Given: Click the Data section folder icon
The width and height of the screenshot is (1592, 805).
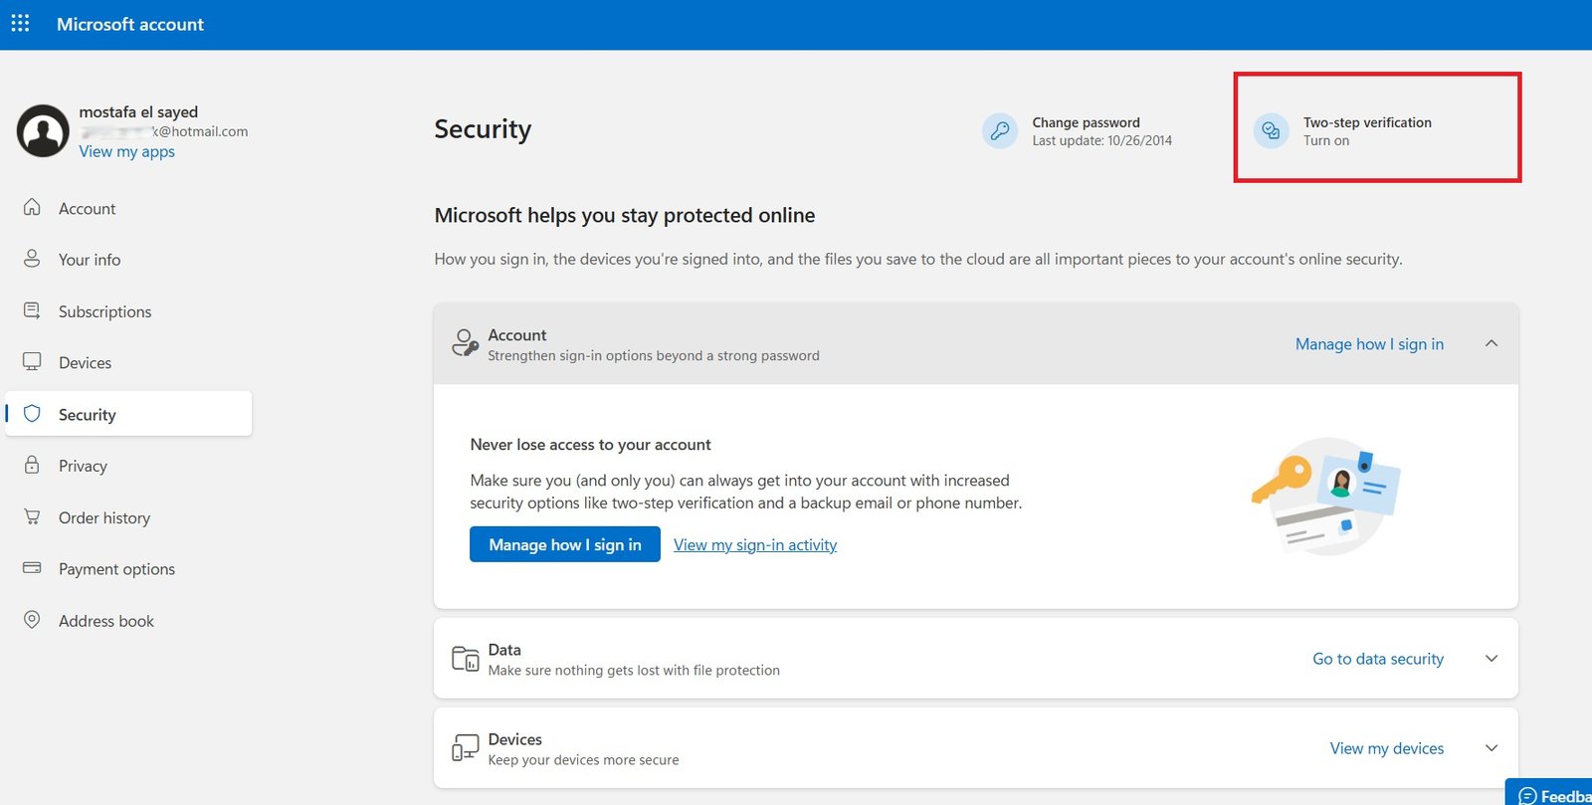Looking at the screenshot, I should 465,658.
